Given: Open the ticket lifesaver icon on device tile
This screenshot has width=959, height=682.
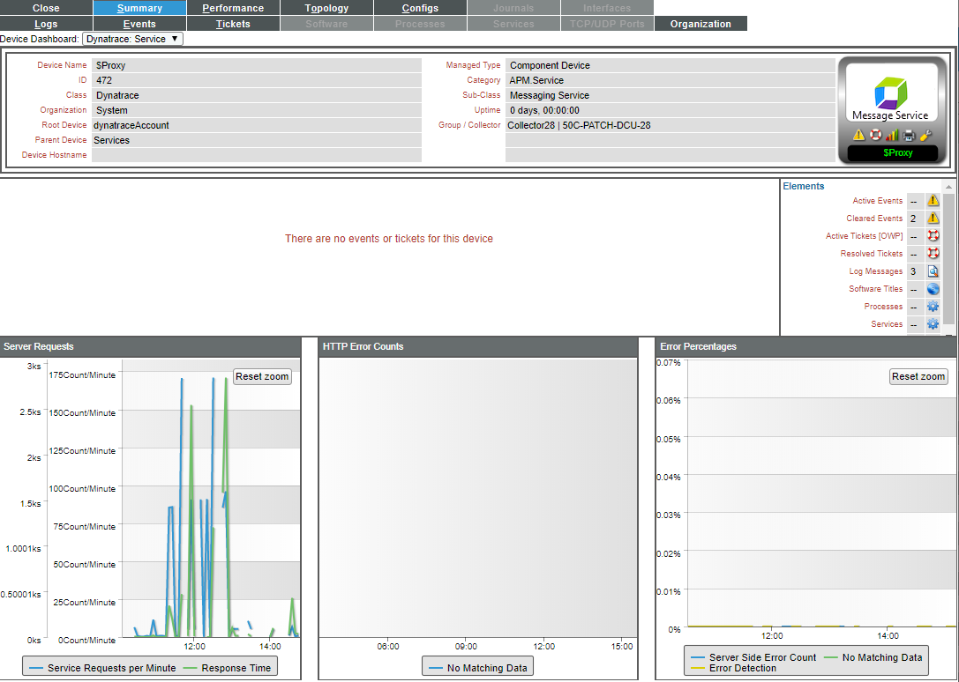Looking at the screenshot, I should [x=874, y=135].
